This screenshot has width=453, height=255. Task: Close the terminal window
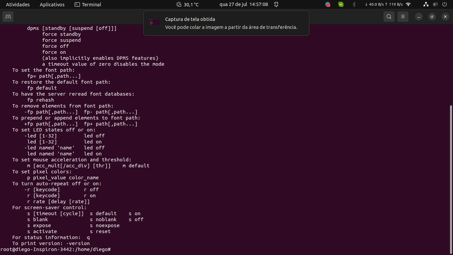click(445, 17)
